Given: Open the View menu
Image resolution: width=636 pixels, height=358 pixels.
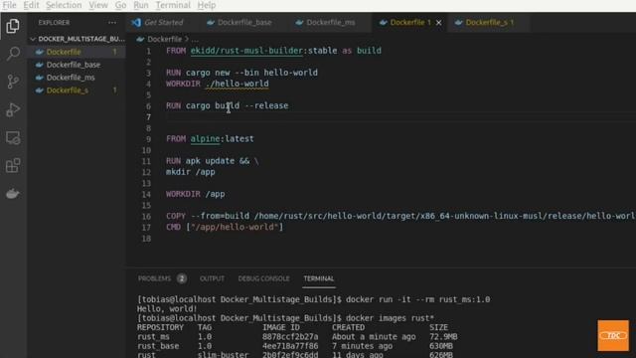Looking at the screenshot, I should [x=98, y=5].
